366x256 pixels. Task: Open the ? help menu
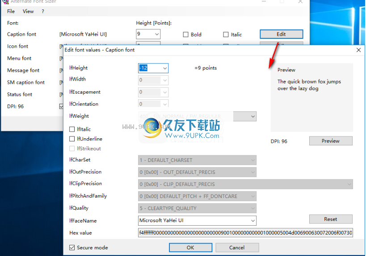(43, 11)
